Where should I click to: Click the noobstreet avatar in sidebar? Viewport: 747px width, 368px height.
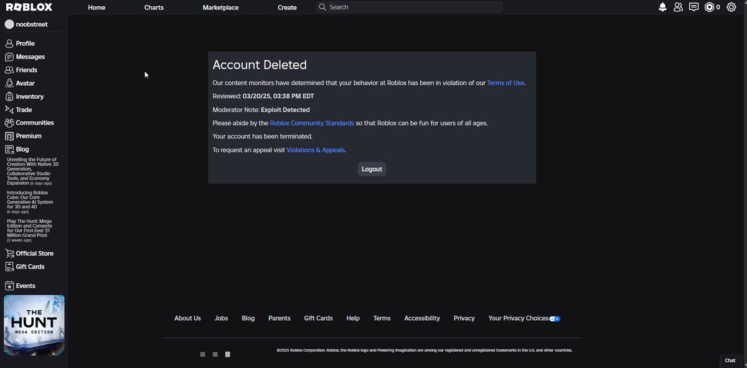[x=9, y=24]
